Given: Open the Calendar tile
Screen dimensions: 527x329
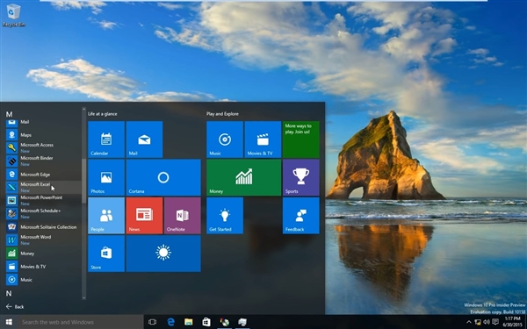Looking at the screenshot, I should [x=106, y=139].
